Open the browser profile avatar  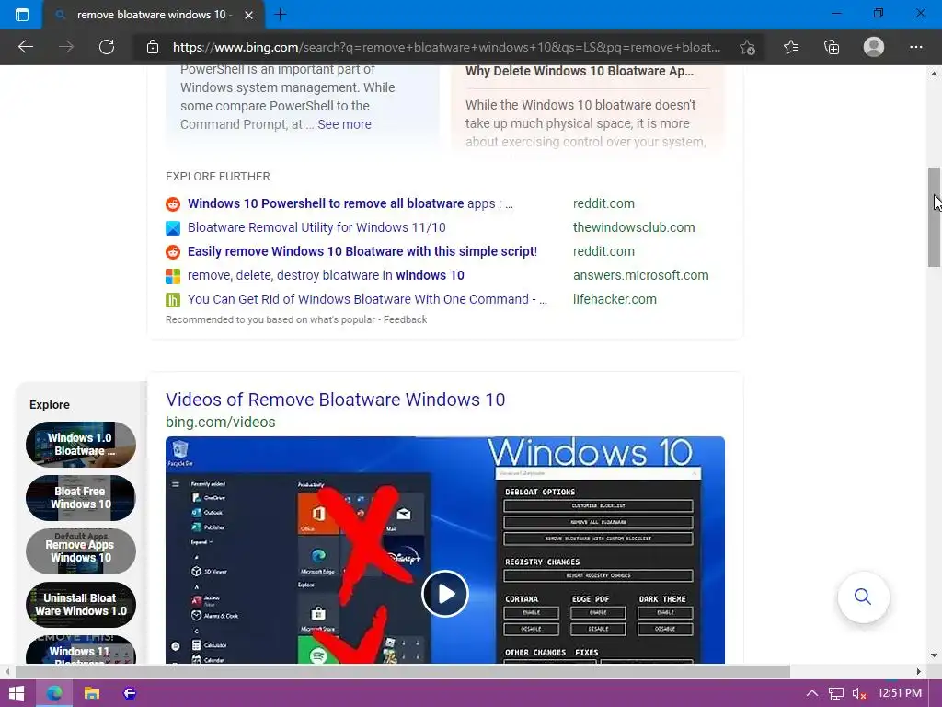[x=874, y=47]
